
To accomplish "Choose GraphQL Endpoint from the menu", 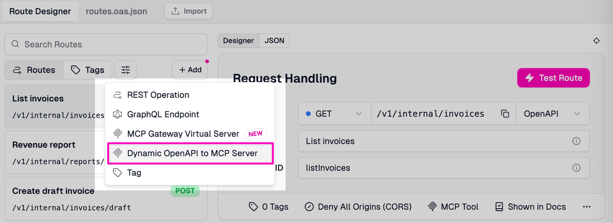I will (x=190, y=115).
